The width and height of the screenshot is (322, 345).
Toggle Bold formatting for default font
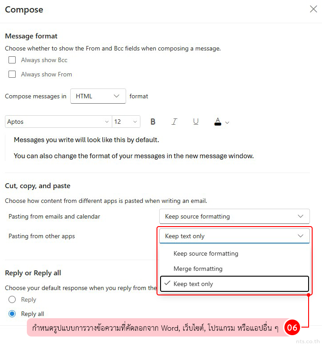click(153, 122)
